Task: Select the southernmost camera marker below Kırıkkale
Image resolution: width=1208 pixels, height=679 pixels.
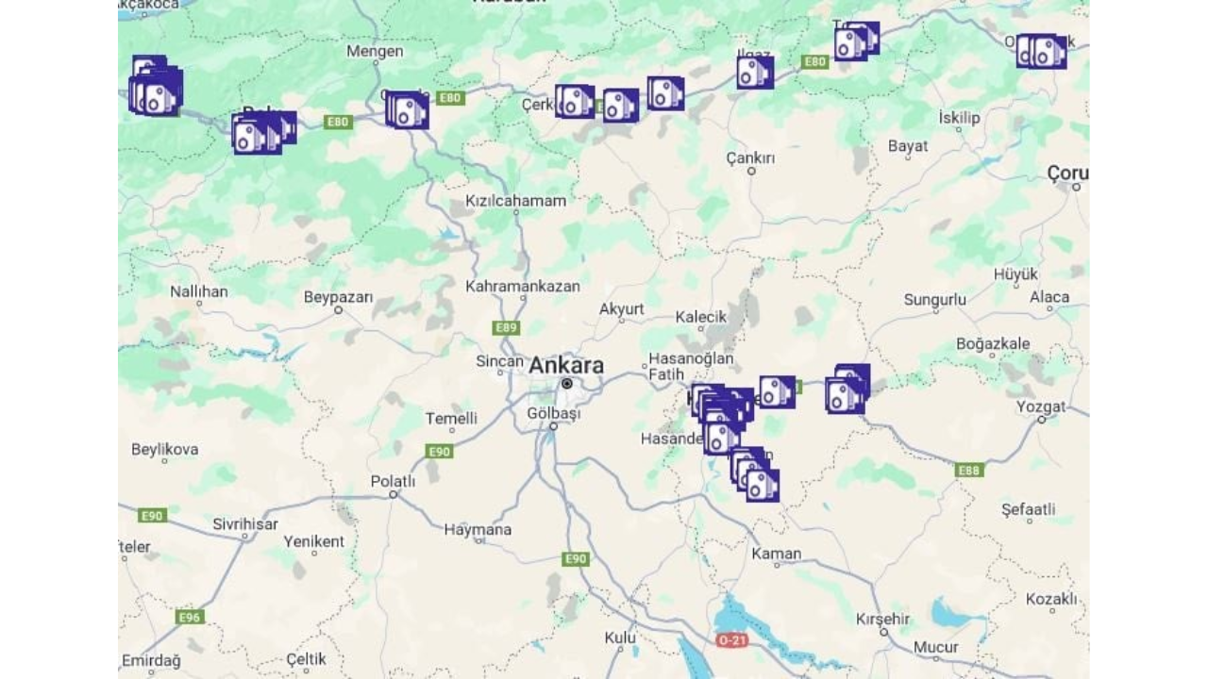Action: (x=763, y=486)
